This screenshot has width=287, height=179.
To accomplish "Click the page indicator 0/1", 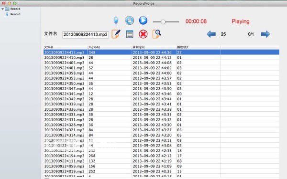I will pos(251,34).
